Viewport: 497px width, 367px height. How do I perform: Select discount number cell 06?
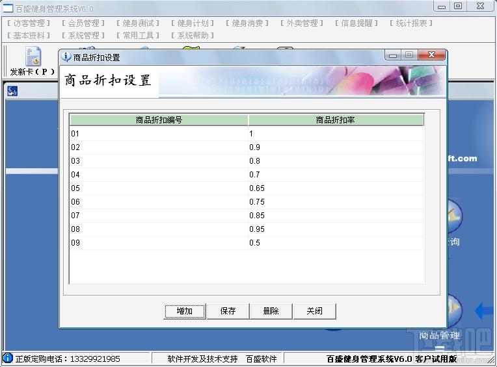coord(159,202)
